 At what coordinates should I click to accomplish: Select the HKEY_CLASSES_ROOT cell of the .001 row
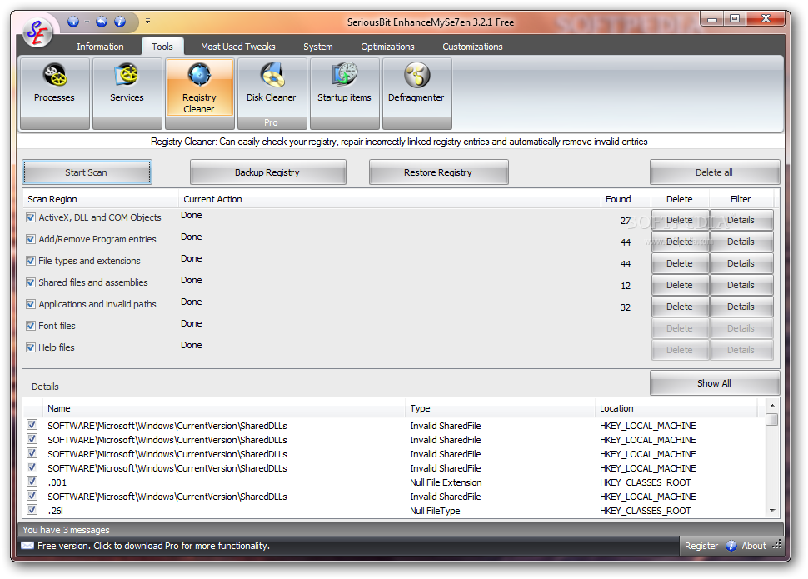[x=646, y=482]
